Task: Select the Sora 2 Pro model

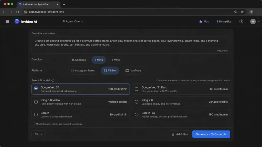Action: click(181, 115)
